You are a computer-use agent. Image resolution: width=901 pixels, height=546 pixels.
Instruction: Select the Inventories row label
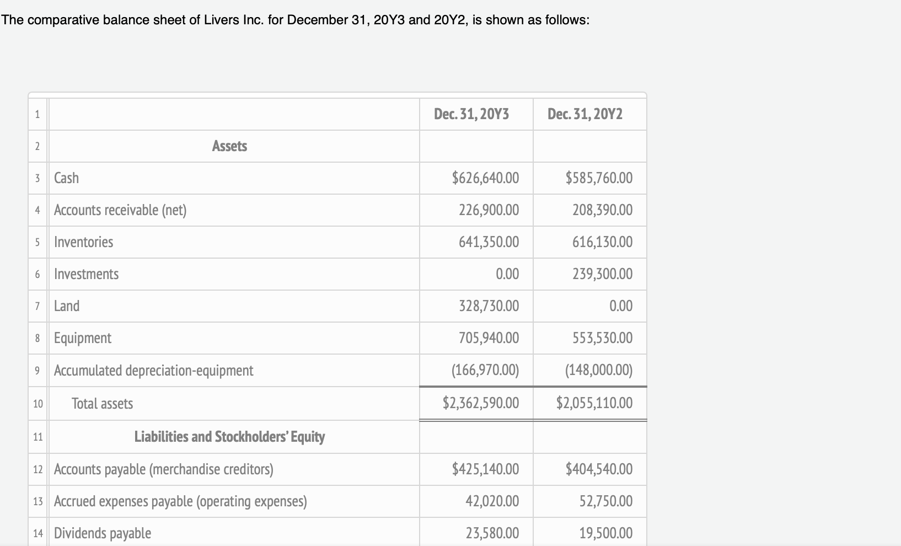pyautogui.click(x=83, y=242)
